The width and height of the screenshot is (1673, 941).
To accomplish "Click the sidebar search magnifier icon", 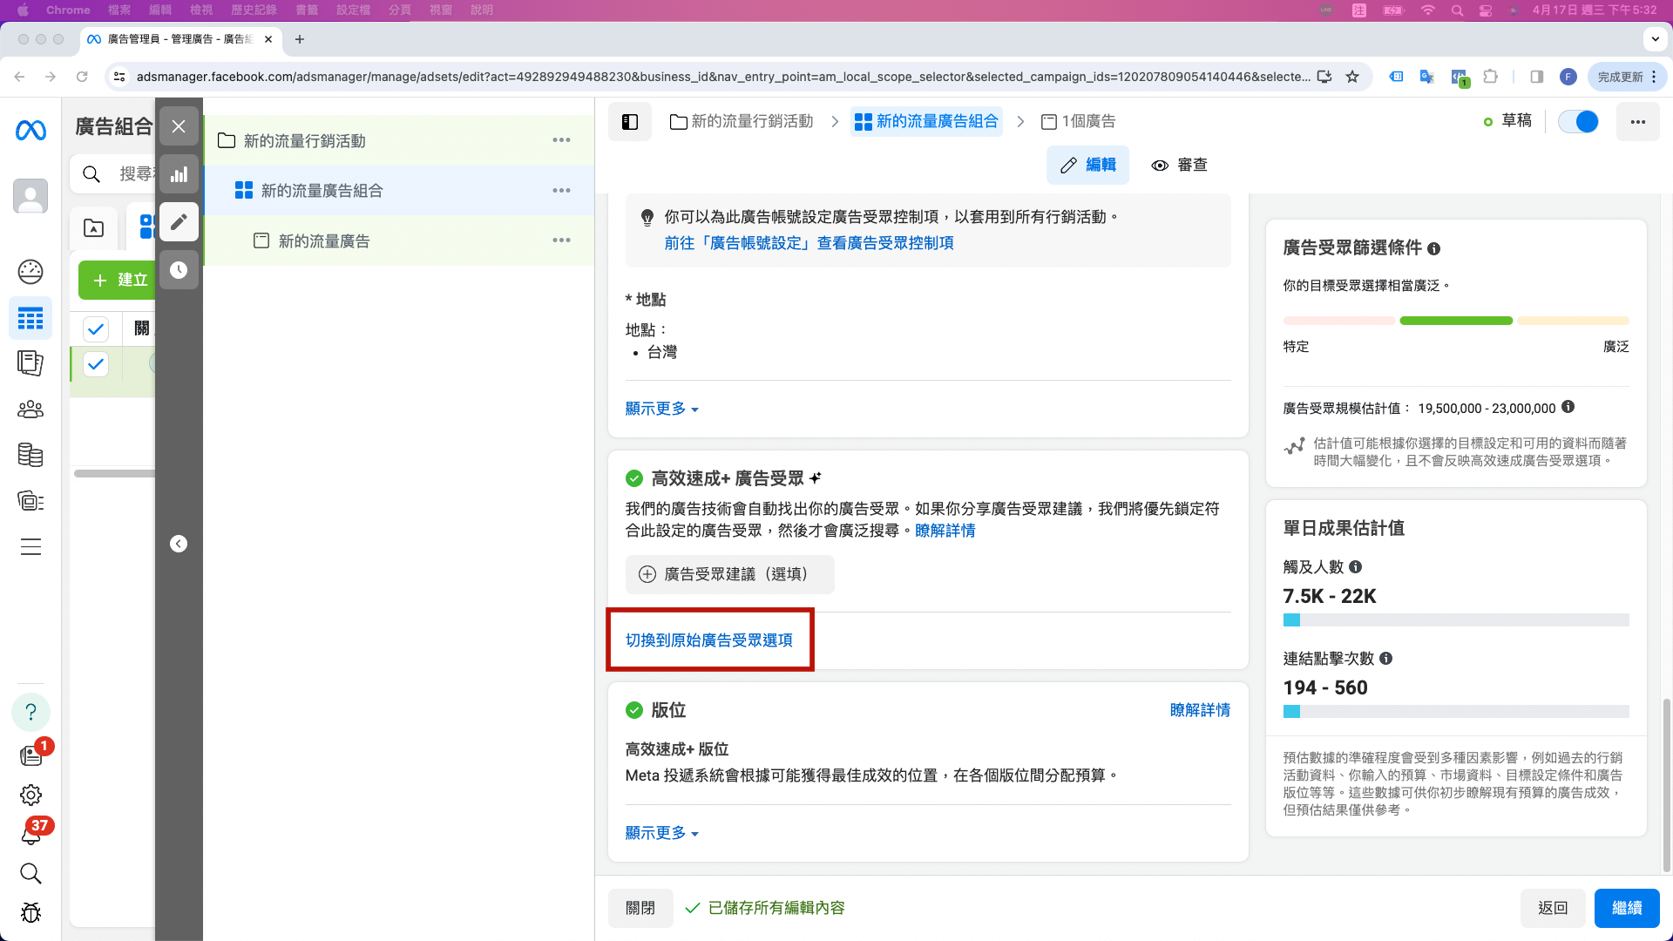I will coord(30,873).
